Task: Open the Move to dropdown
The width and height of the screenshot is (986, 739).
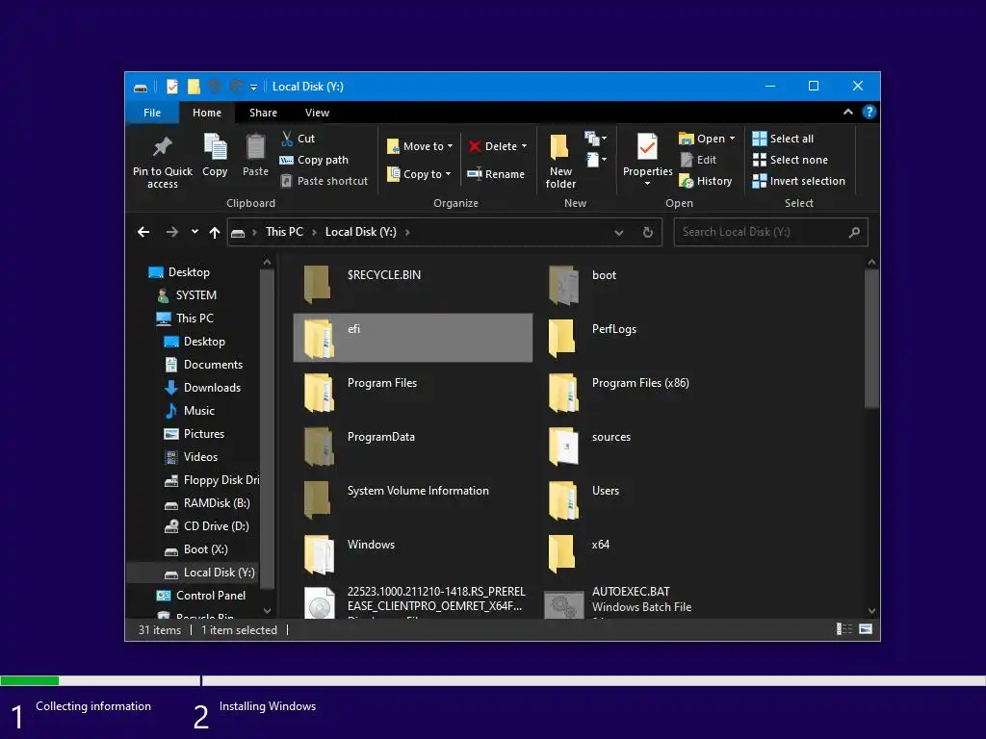Action: coord(420,146)
